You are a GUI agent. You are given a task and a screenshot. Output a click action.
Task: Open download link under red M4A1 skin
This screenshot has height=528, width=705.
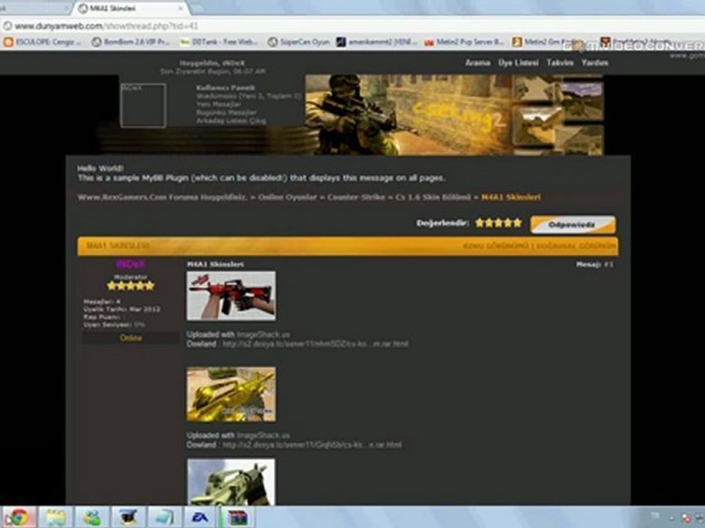pos(315,344)
